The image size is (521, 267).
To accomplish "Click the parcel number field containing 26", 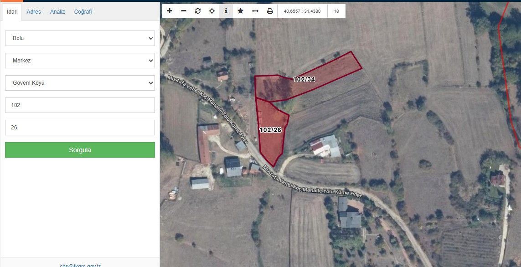I will coord(80,127).
